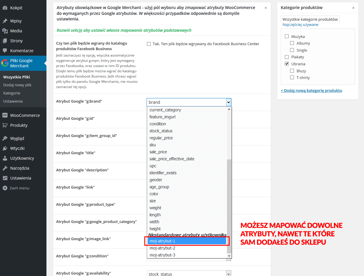364x276 pixels.
Task: Select moj-atrybut-3 custom attribute
Action: pyautogui.click(x=187, y=255)
